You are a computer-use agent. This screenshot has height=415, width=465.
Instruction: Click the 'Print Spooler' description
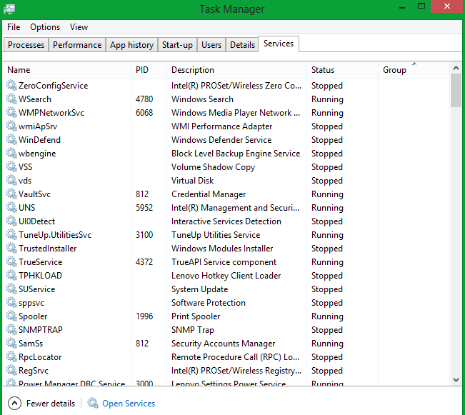click(196, 316)
